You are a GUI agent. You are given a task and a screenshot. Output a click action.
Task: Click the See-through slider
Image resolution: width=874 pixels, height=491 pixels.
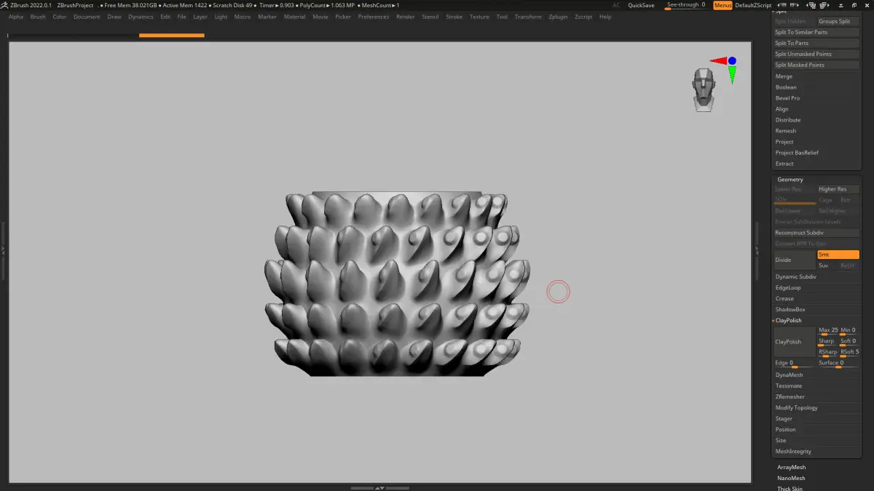687,5
